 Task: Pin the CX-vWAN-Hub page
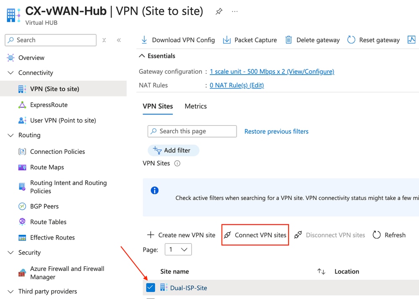point(219,11)
